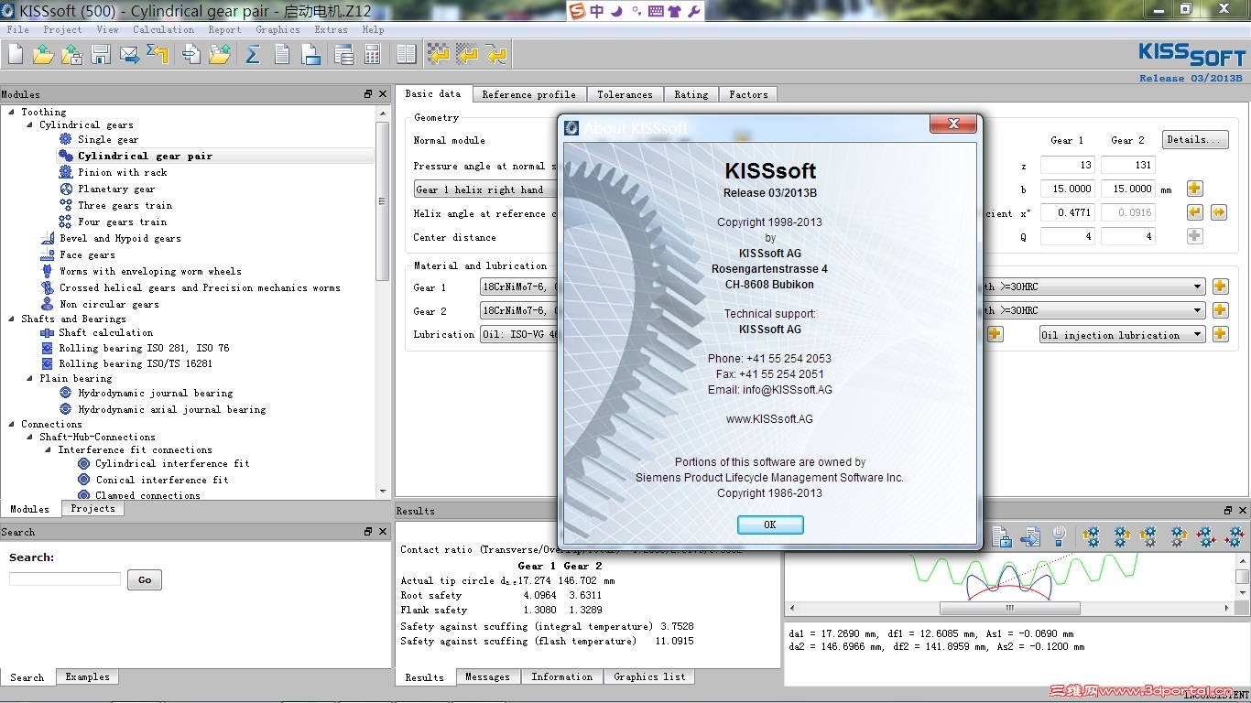Click the graphics export arrow document icon

[x=1030, y=536]
